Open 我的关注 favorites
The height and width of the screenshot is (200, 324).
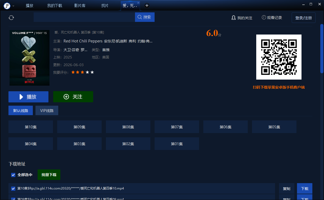click(242, 18)
